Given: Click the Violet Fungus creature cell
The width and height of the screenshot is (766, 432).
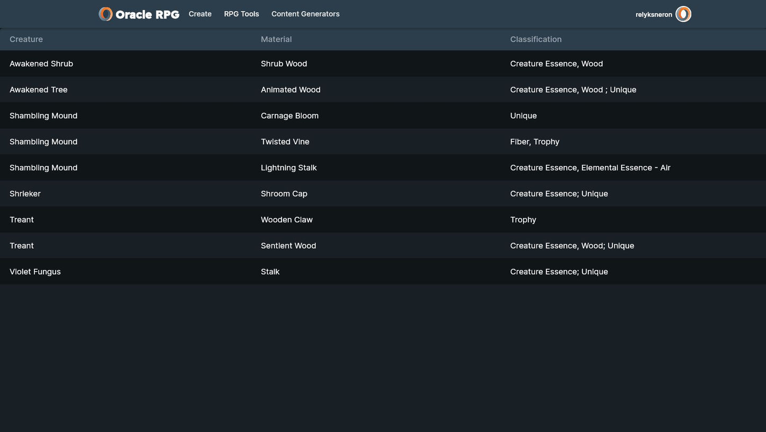Looking at the screenshot, I should [35, 272].
